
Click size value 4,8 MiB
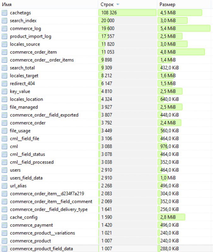click(168, 52)
